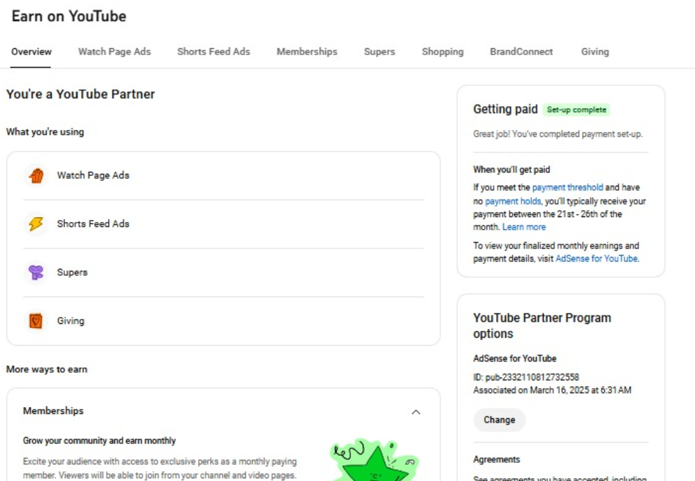Click the 'More ways to earn' heading
695x481 pixels.
tap(47, 369)
